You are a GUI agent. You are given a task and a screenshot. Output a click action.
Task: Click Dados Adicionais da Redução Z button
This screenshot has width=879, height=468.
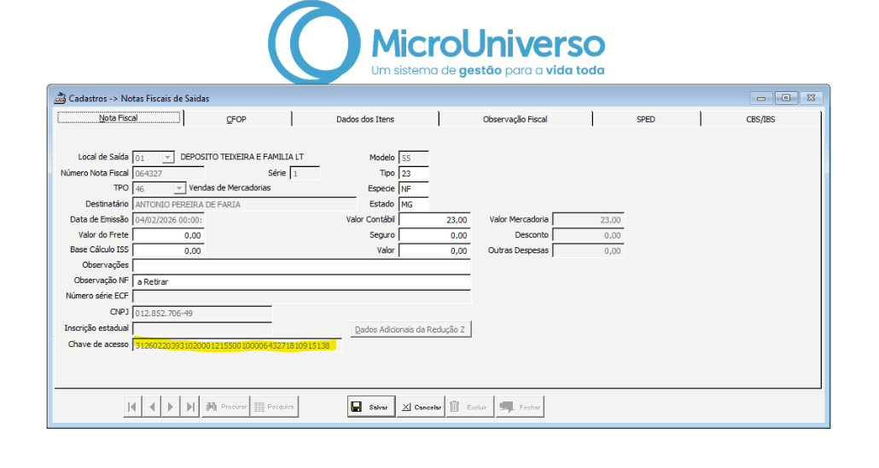click(x=410, y=329)
